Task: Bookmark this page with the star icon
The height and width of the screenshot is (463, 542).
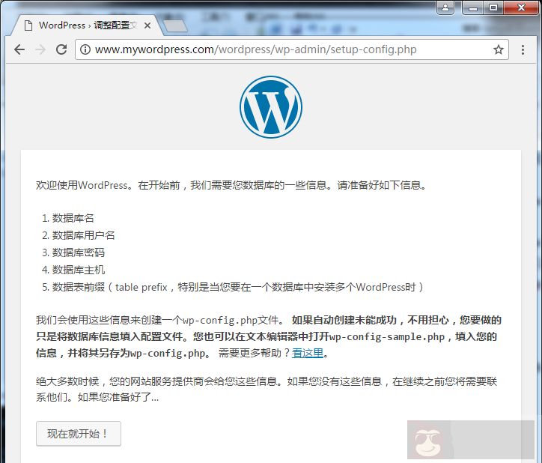Action: click(498, 50)
